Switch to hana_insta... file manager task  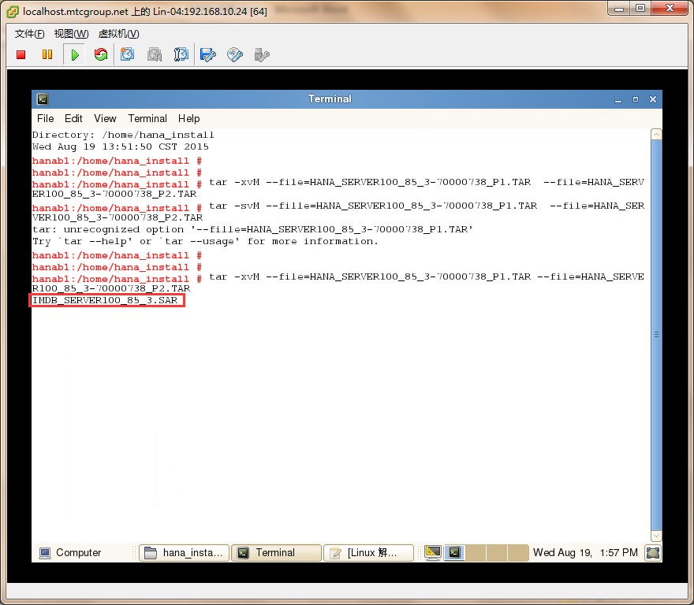point(184,553)
